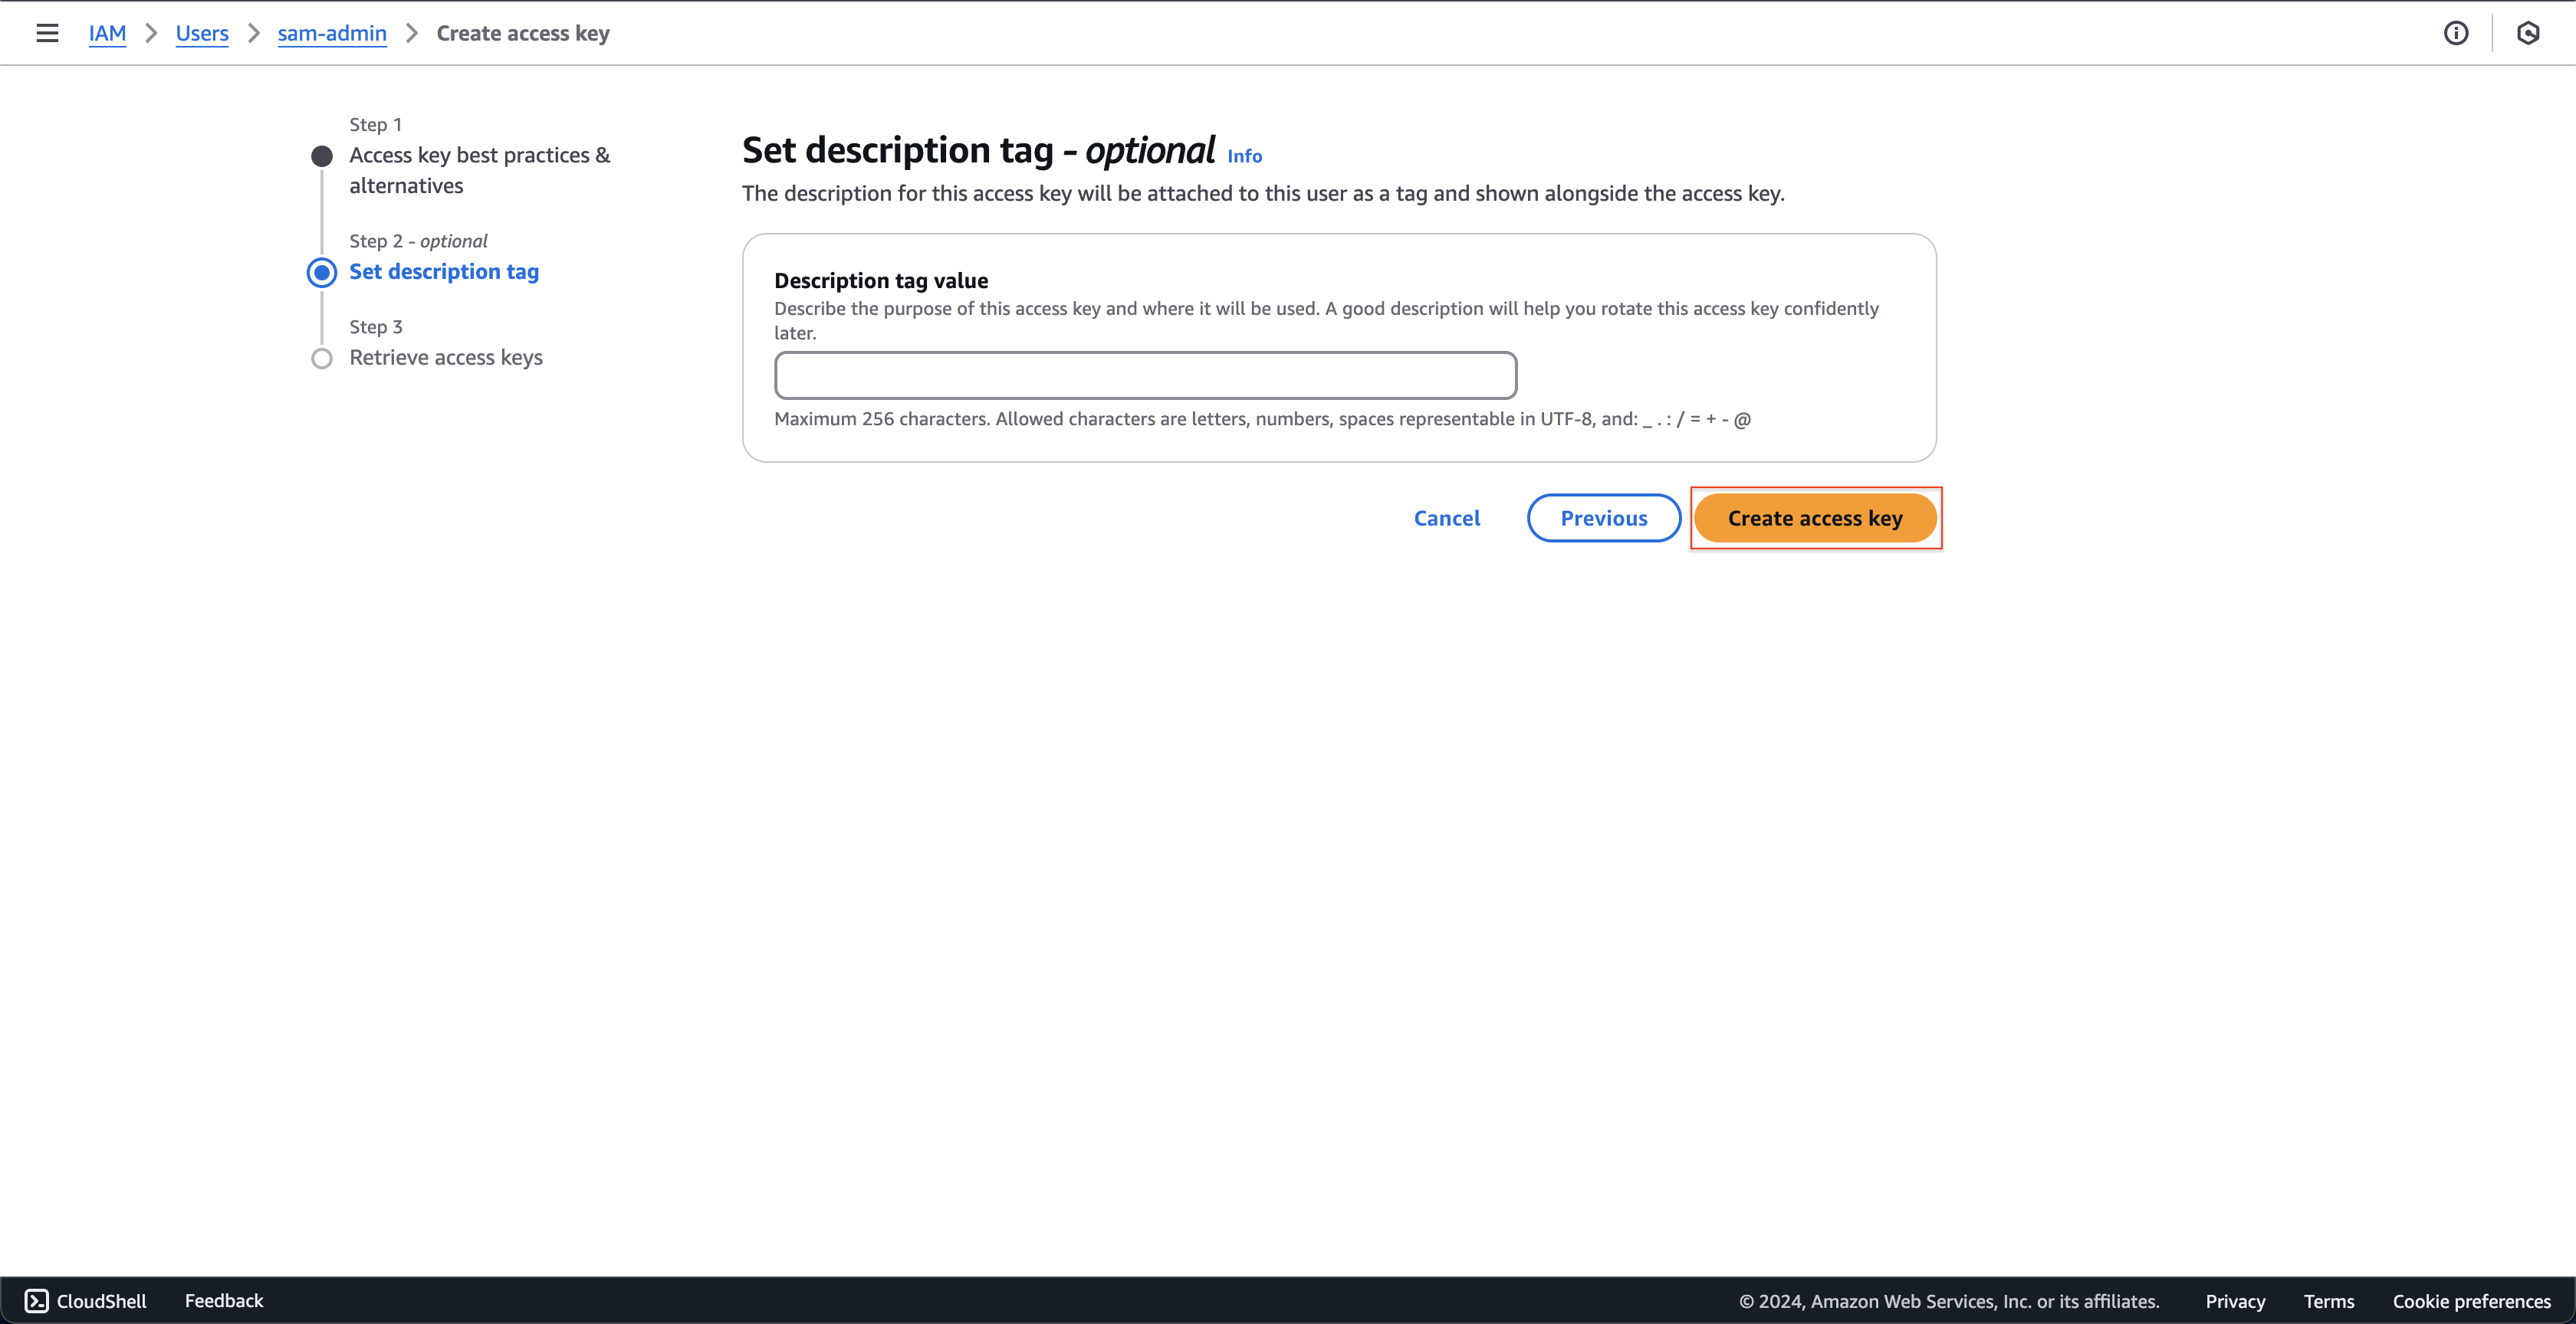Click the help information circle icon

click(2456, 32)
